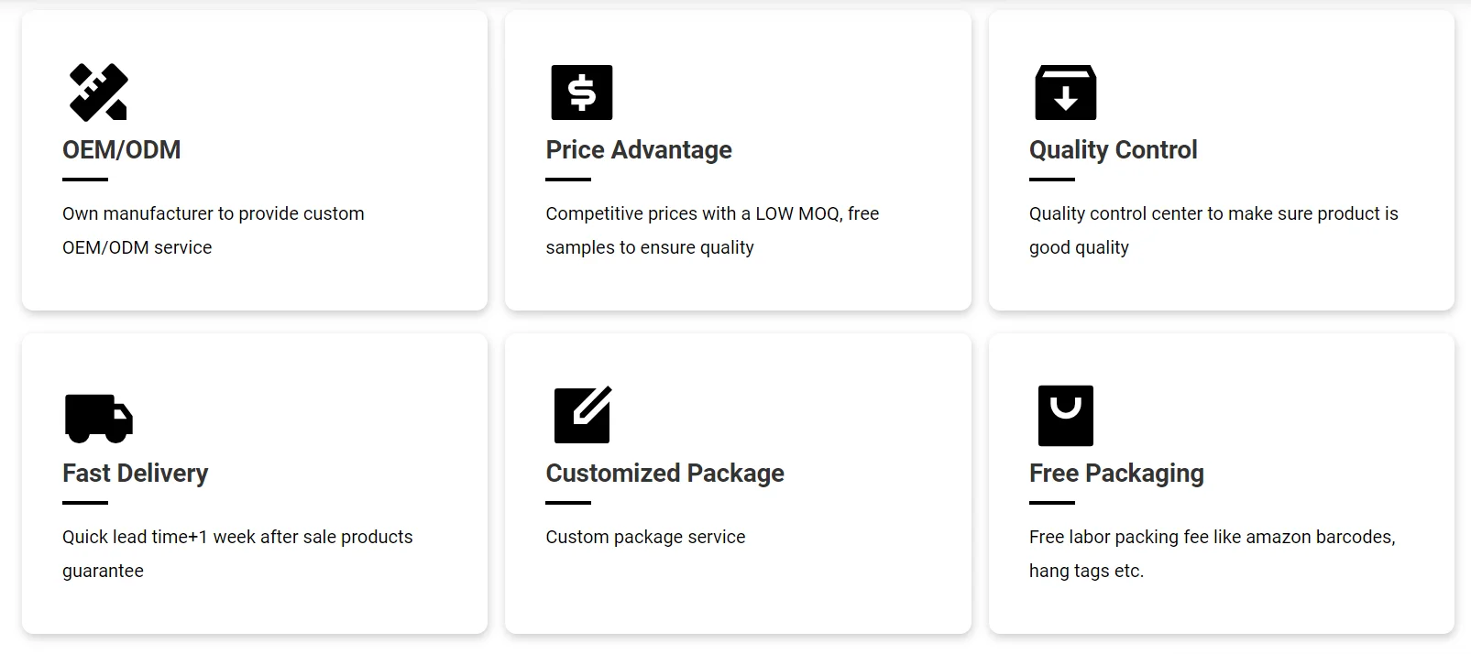Click the 'Custom package service' text
The image size is (1471, 654).
pos(645,537)
